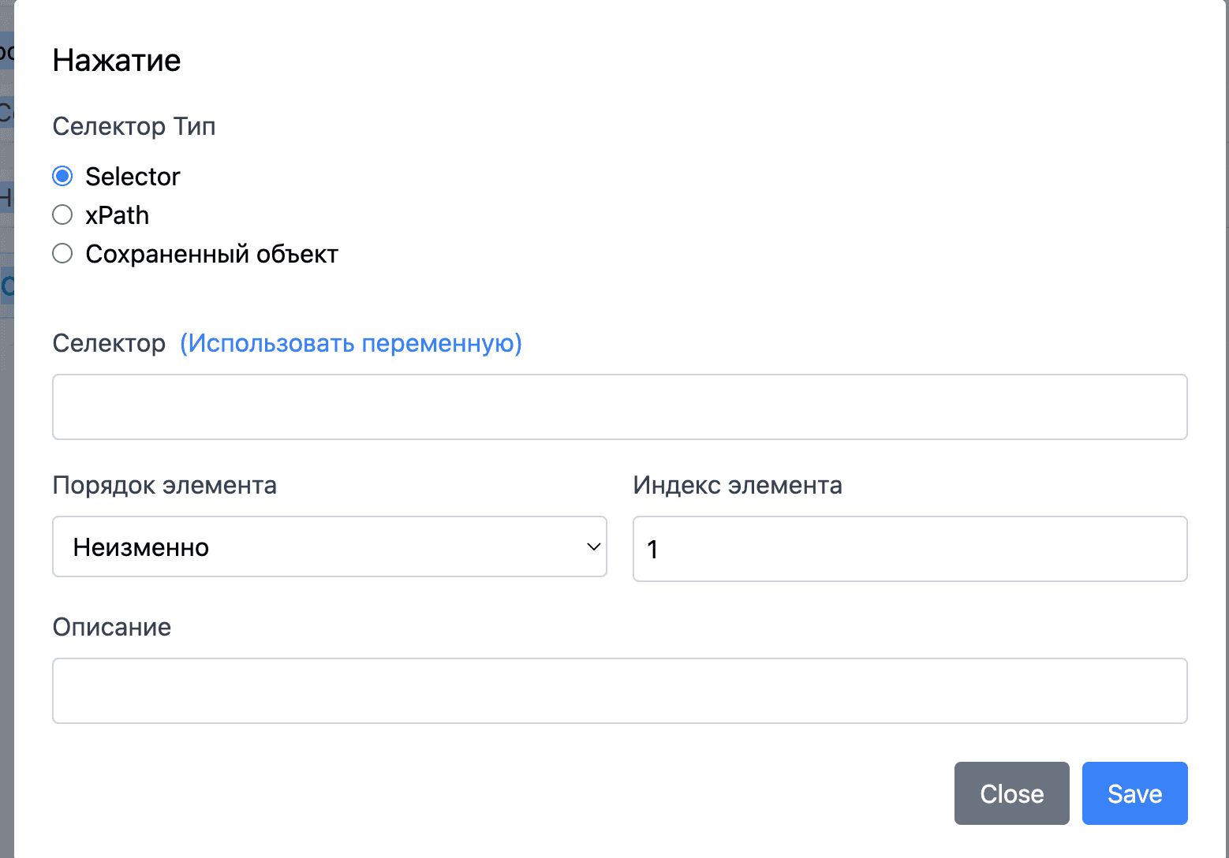The height and width of the screenshot is (858, 1229).
Task: Click the 'Описание' field label
Action: [111, 627]
